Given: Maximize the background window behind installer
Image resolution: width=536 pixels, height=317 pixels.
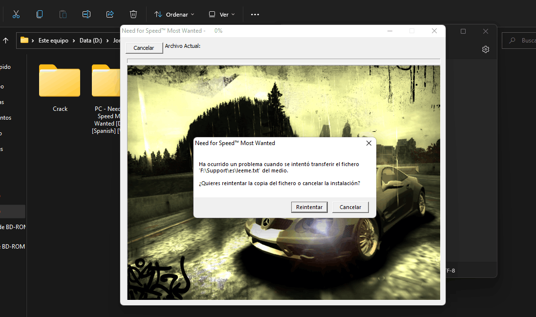Looking at the screenshot, I should click(463, 31).
